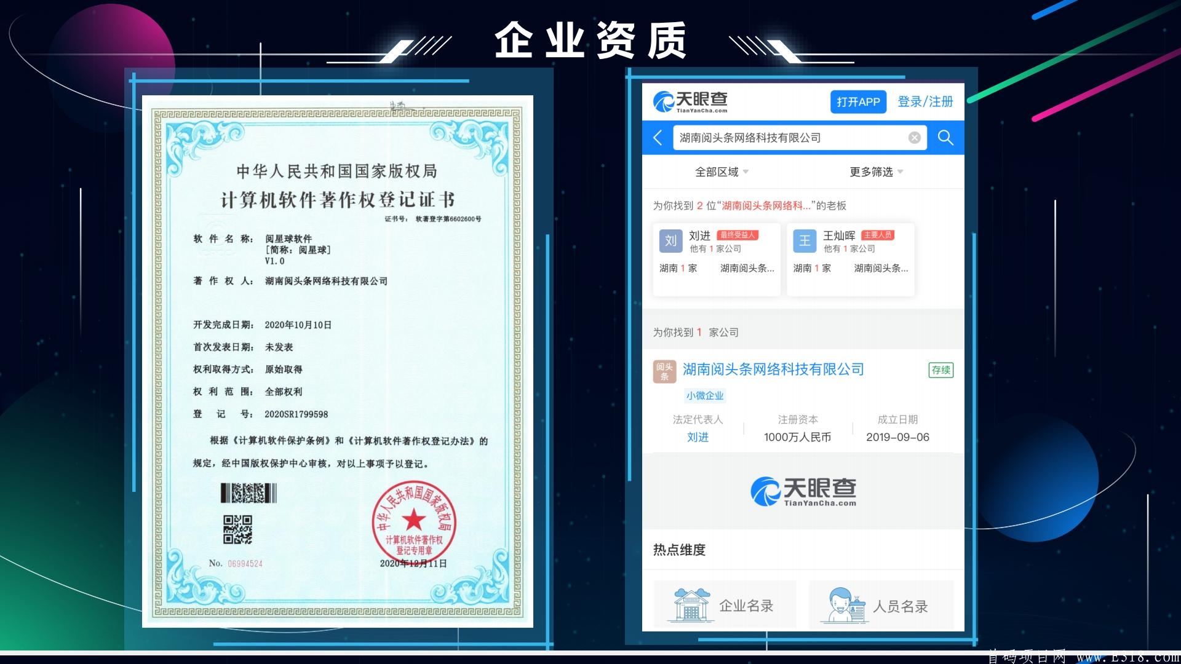This screenshot has height=664, width=1181.
Task: Open the 人员名录 card
Action: pos(881,604)
